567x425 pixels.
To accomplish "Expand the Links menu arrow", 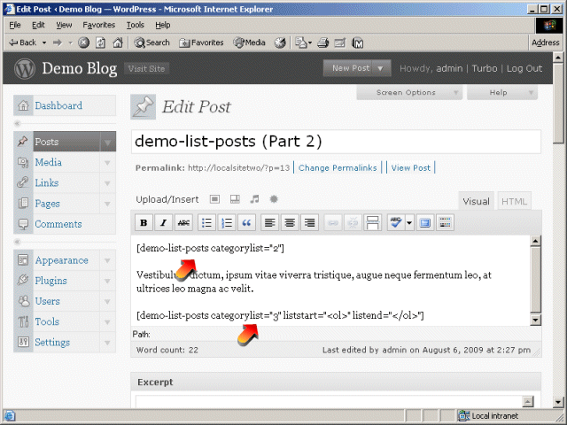I will pyautogui.click(x=107, y=183).
